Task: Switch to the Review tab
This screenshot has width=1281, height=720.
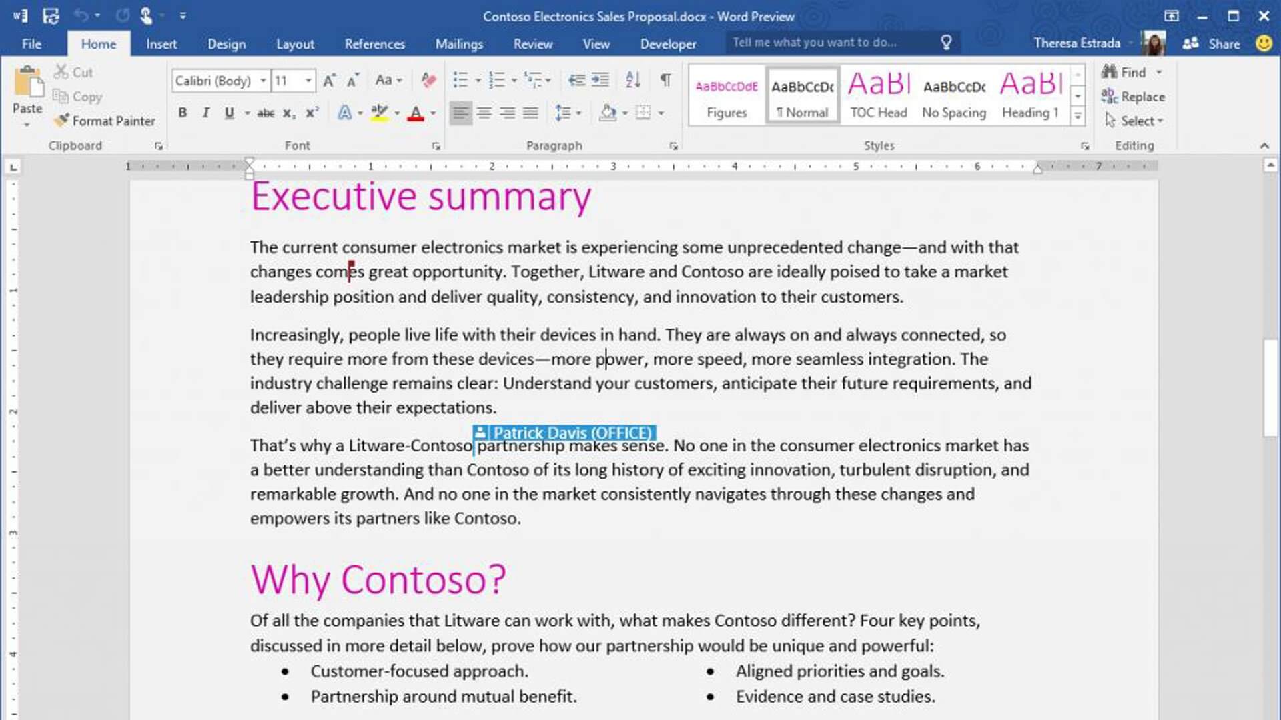Action: coord(532,44)
